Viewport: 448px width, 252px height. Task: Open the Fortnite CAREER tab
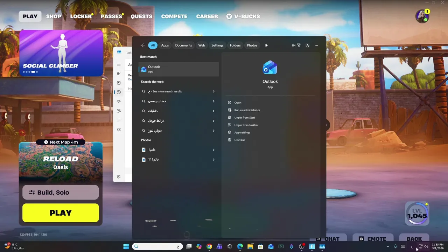tap(207, 16)
